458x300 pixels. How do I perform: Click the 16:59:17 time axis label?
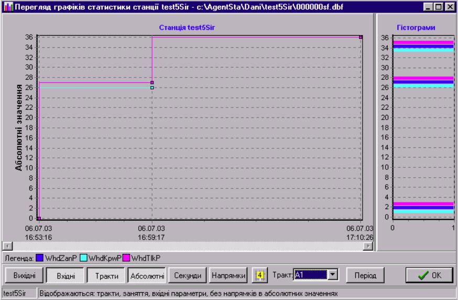[x=151, y=237]
